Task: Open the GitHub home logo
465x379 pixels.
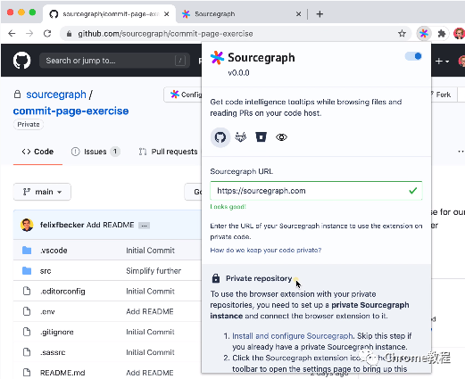Action: [x=21, y=61]
